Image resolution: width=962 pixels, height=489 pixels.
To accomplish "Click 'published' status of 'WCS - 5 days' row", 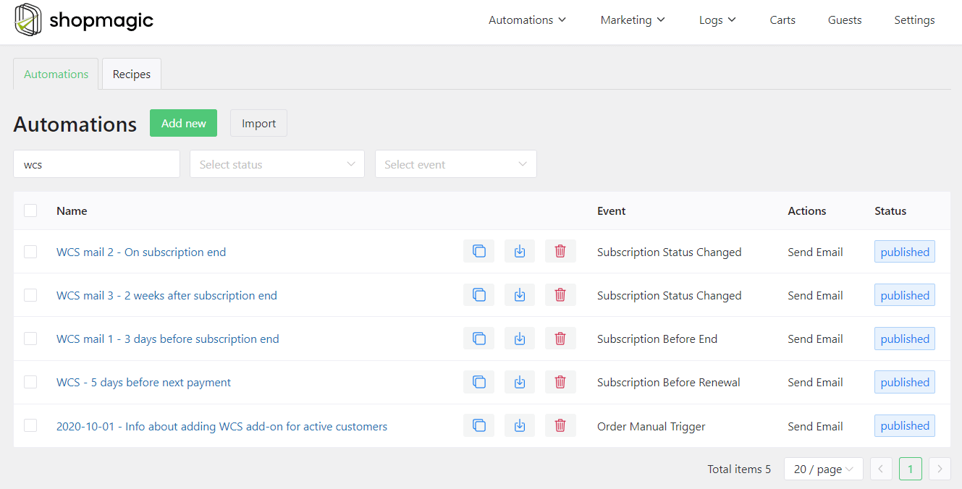I will [x=905, y=382].
